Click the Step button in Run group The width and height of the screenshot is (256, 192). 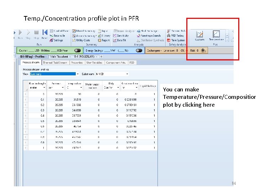pos(28,34)
